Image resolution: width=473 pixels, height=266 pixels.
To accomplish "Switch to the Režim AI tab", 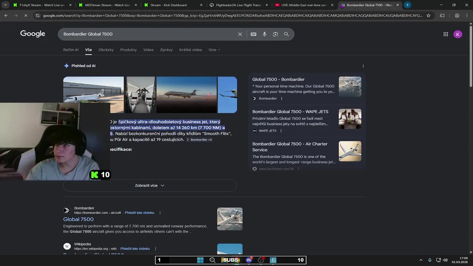I will (x=71, y=50).
